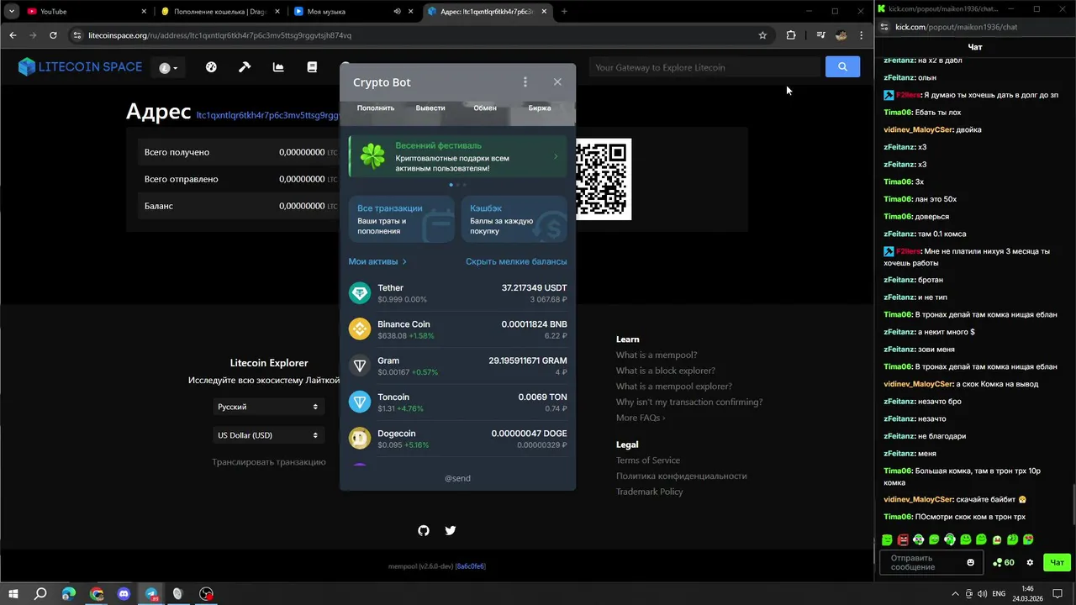This screenshot has width=1076, height=605.
Task: Go back in browser history
Action: coord(13,35)
